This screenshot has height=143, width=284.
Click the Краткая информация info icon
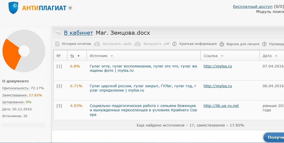[x=174, y=44]
